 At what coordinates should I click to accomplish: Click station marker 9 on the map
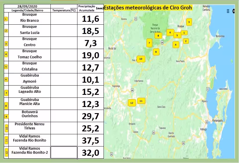point(156,52)
